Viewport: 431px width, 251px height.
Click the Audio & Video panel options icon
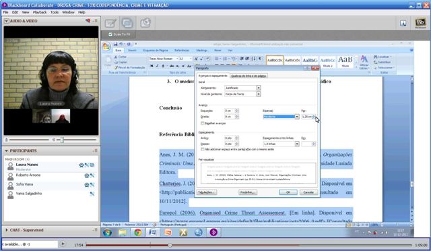click(x=96, y=21)
